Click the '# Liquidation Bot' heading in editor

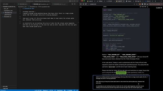pyautogui.click(x=28, y=8)
